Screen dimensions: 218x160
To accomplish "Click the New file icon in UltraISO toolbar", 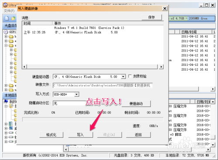I will tap(7, 18).
